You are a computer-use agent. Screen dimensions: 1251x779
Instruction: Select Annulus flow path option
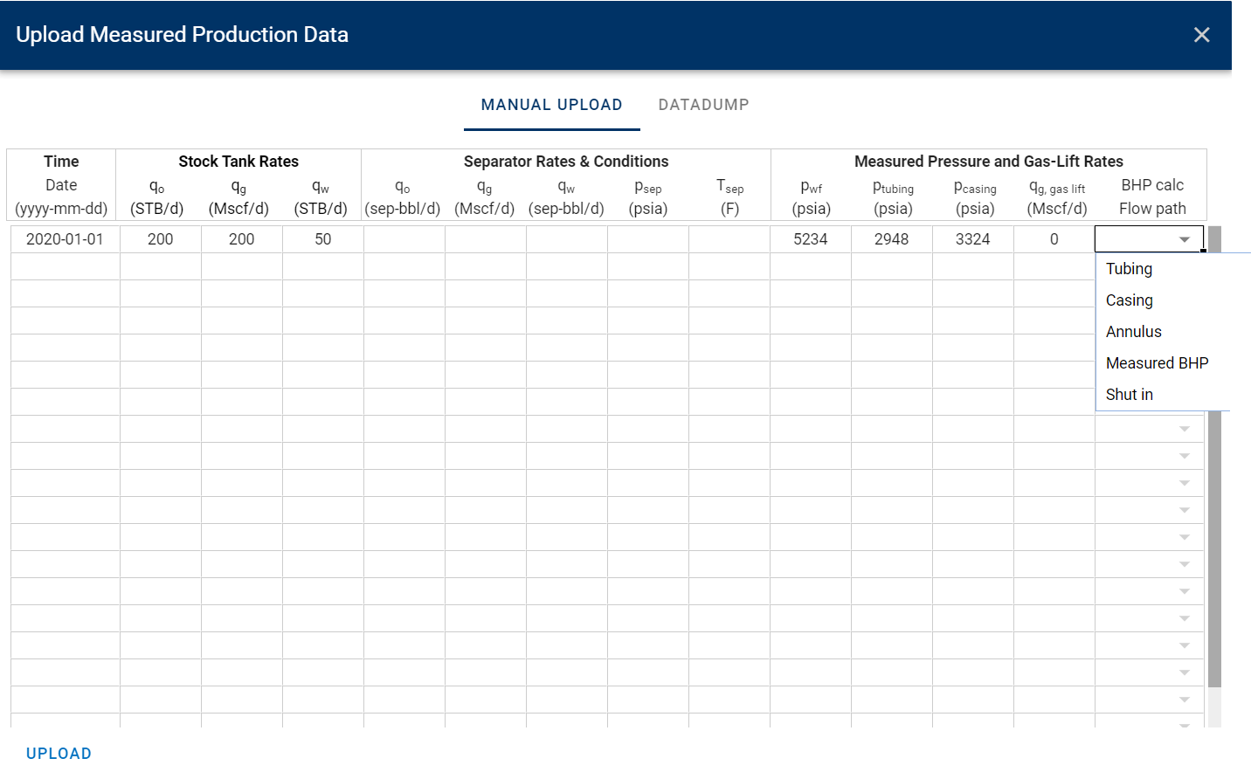coord(1133,332)
